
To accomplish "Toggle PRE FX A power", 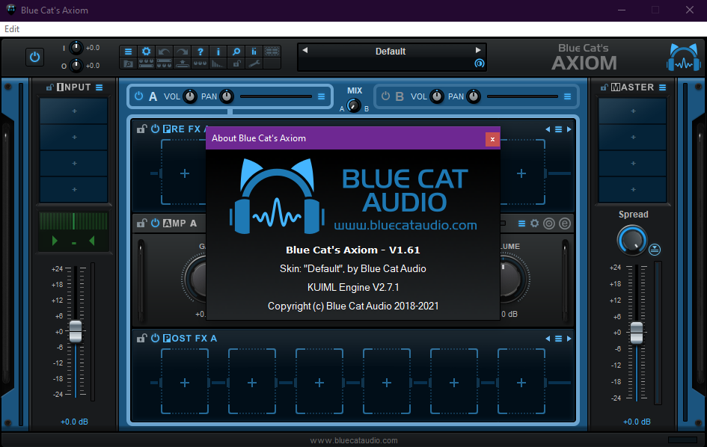I will tap(155, 129).
